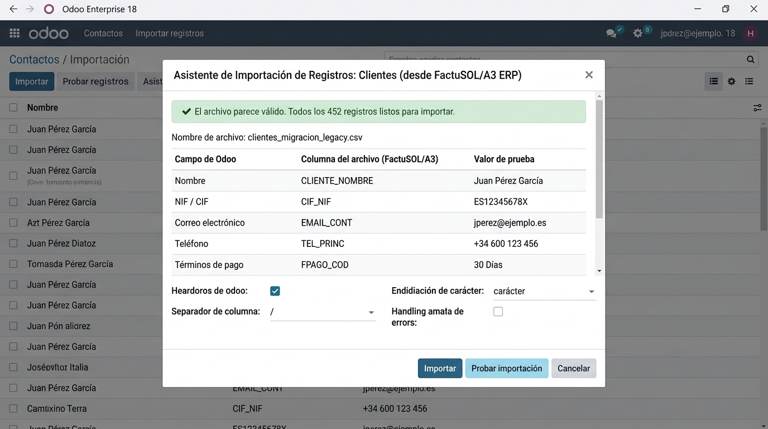This screenshot has height=429, width=768.
Task: Click the Odoo logo
Action: [49, 34]
